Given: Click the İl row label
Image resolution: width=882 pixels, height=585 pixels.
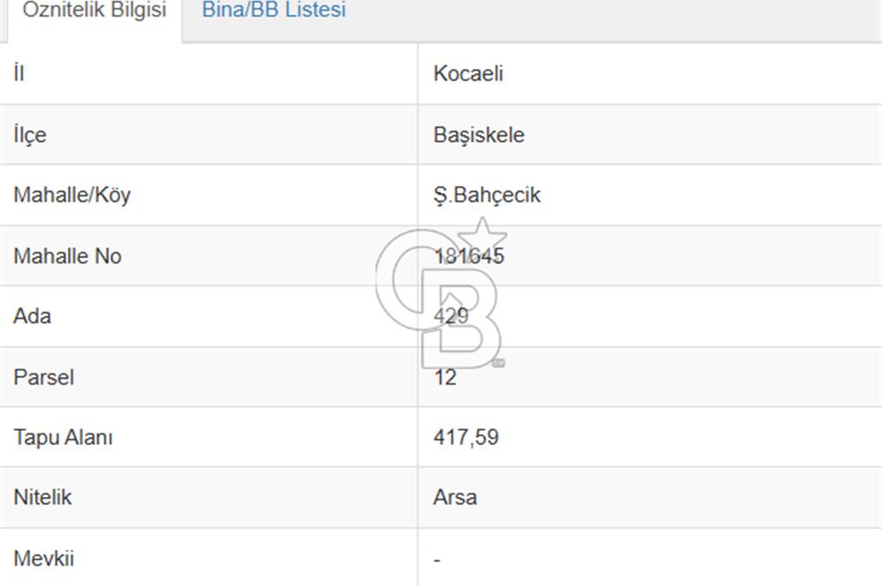Looking at the screenshot, I should pos(17,74).
